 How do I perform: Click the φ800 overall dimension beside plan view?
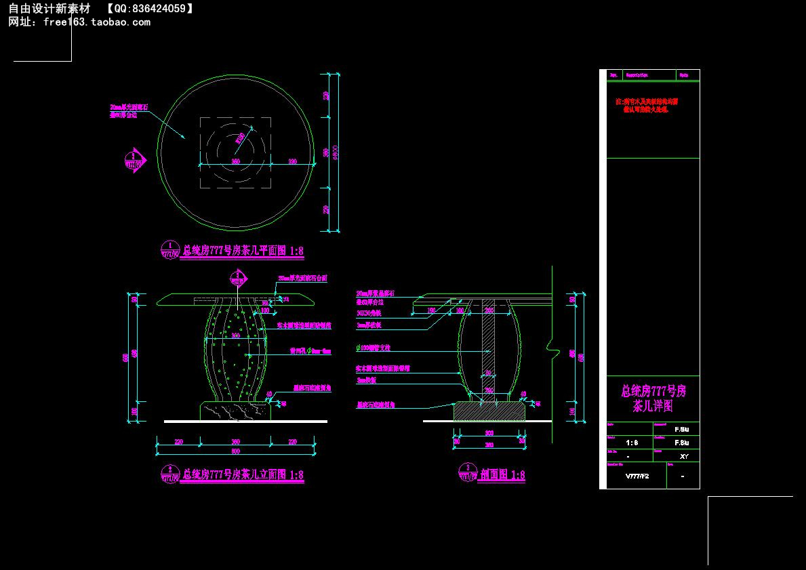335,152
